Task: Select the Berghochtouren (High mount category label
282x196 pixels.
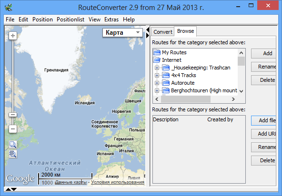Action: (204, 90)
